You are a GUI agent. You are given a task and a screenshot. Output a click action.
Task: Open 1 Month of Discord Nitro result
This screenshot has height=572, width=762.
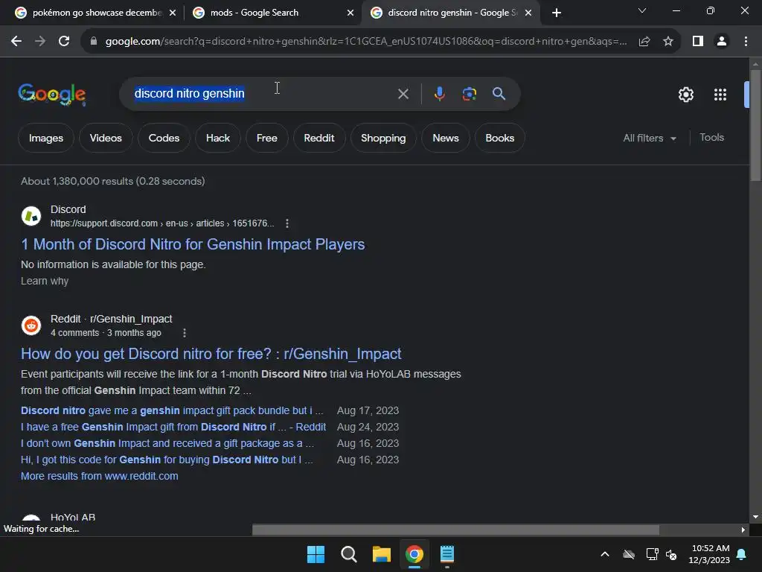(x=193, y=244)
